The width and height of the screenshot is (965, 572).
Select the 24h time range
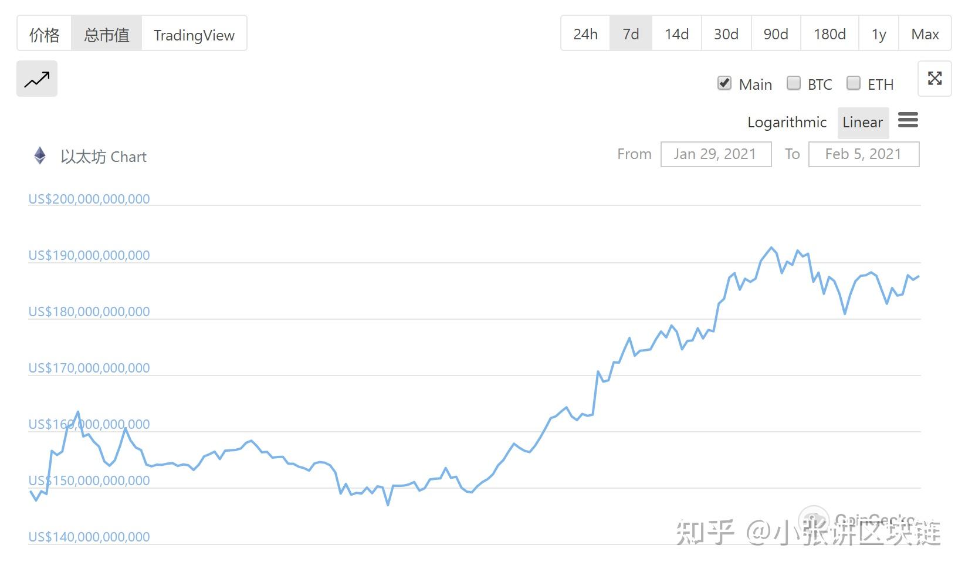point(585,34)
